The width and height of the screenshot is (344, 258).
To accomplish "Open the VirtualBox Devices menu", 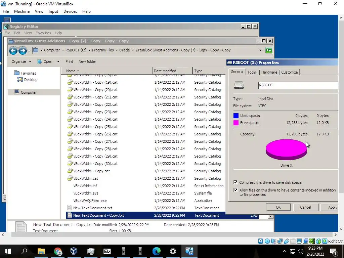I will coord(70,11).
